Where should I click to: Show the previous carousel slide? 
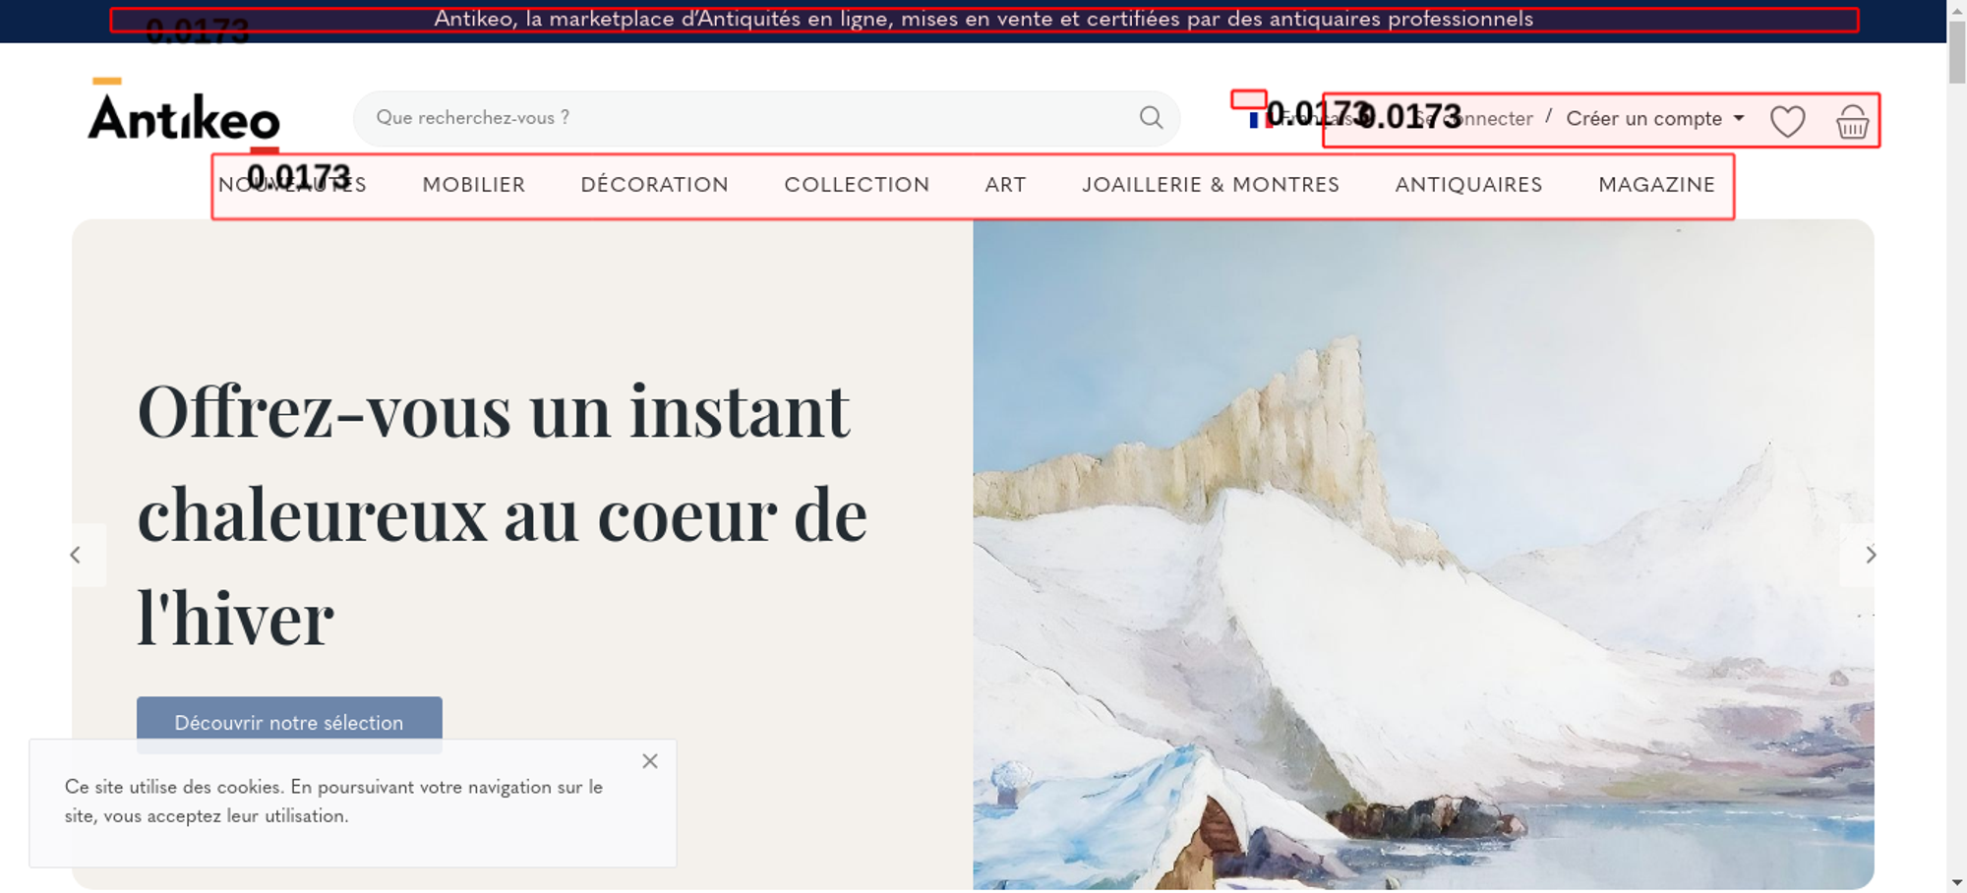pos(76,555)
